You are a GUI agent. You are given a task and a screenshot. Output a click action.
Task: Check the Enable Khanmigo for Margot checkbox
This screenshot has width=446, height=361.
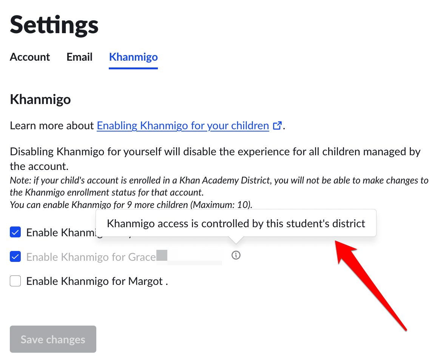point(15,281)
